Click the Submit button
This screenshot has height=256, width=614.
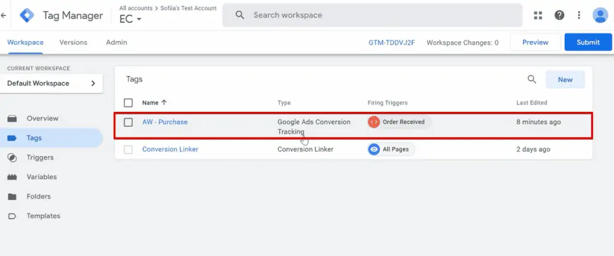[x=588, y=42]
